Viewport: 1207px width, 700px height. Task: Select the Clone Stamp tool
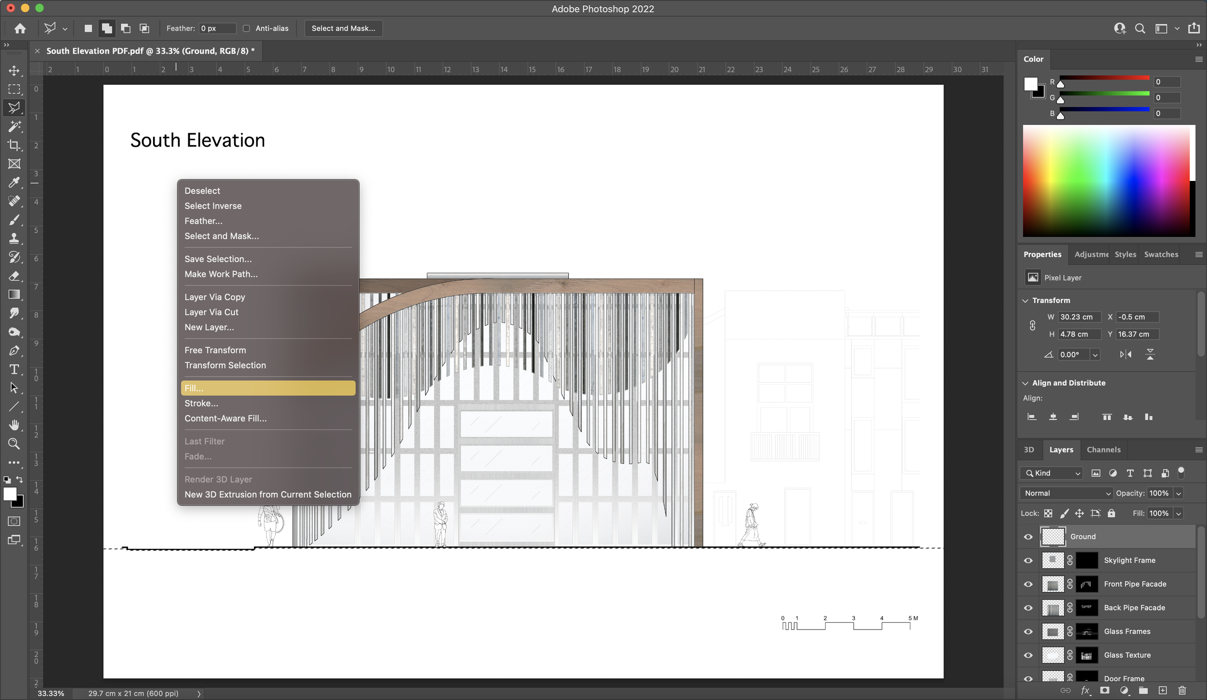coord(14,238)
